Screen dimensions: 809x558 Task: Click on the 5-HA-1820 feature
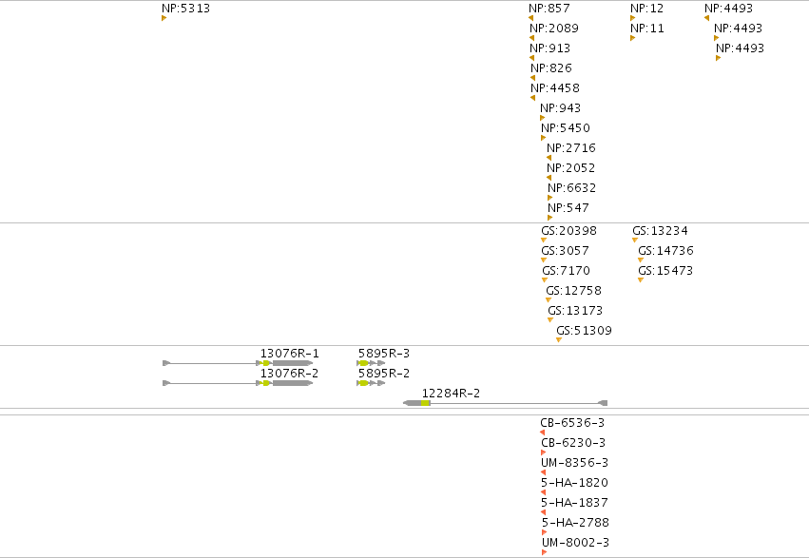pos(574,483)
